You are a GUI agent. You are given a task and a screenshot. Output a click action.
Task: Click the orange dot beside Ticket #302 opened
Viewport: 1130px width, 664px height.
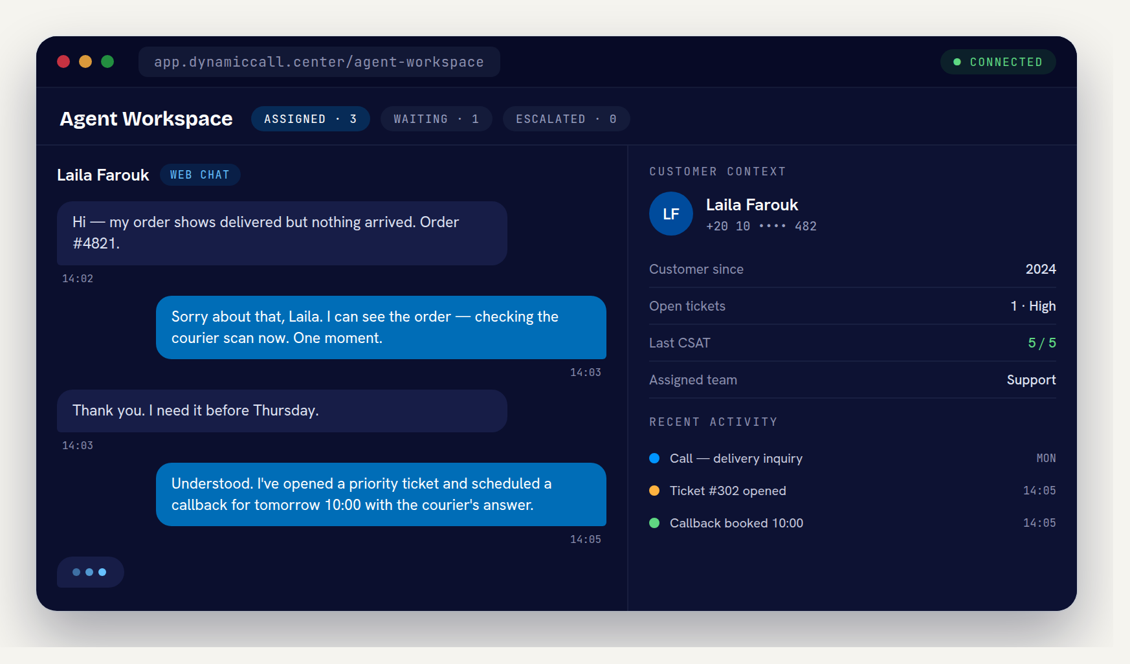pos(654,491)
